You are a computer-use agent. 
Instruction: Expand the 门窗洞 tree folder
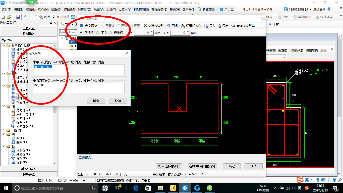click(x=4, y=130)
